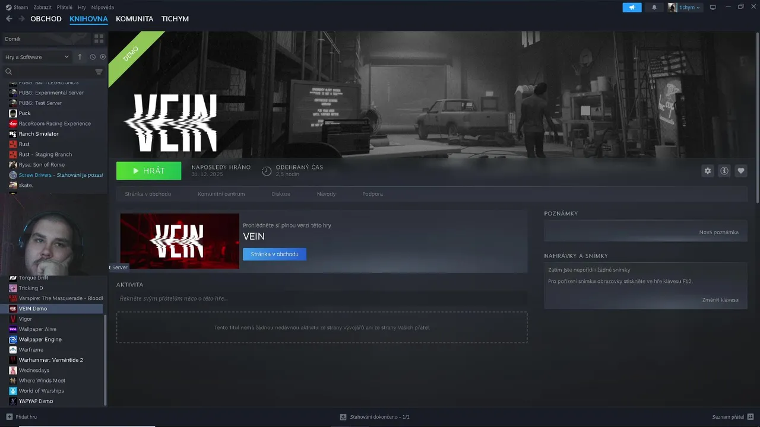Click blue Stránka v obchodu button
This screenshot has height=427, width=760.
tap(274, 254)
